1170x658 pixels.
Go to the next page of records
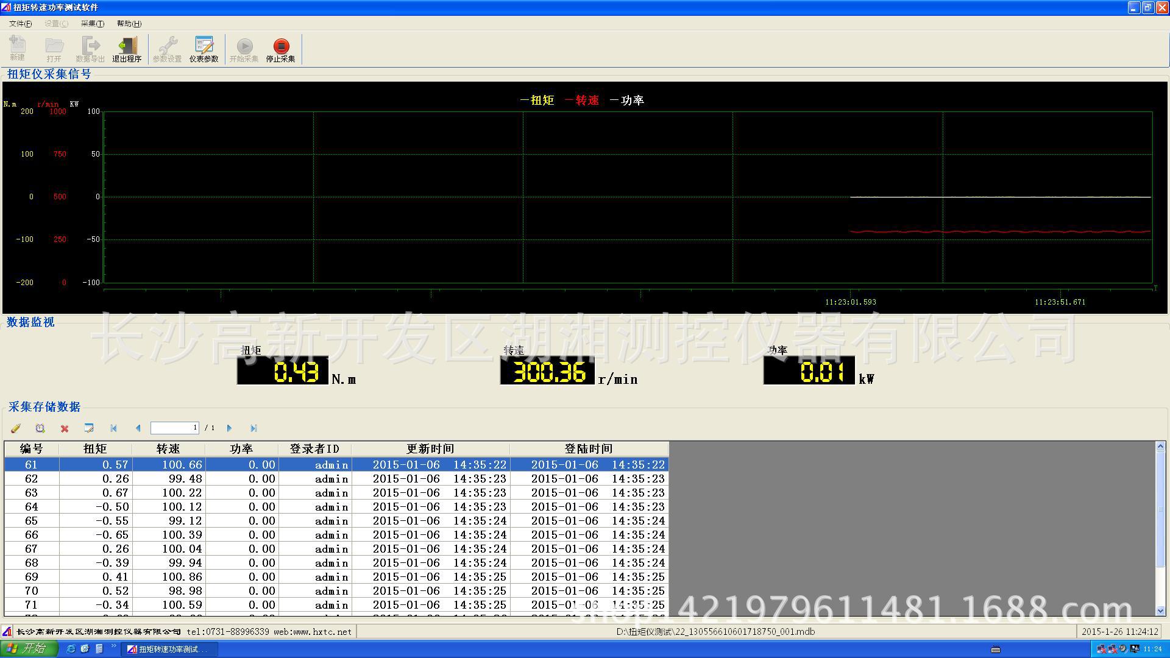(229, 428)
